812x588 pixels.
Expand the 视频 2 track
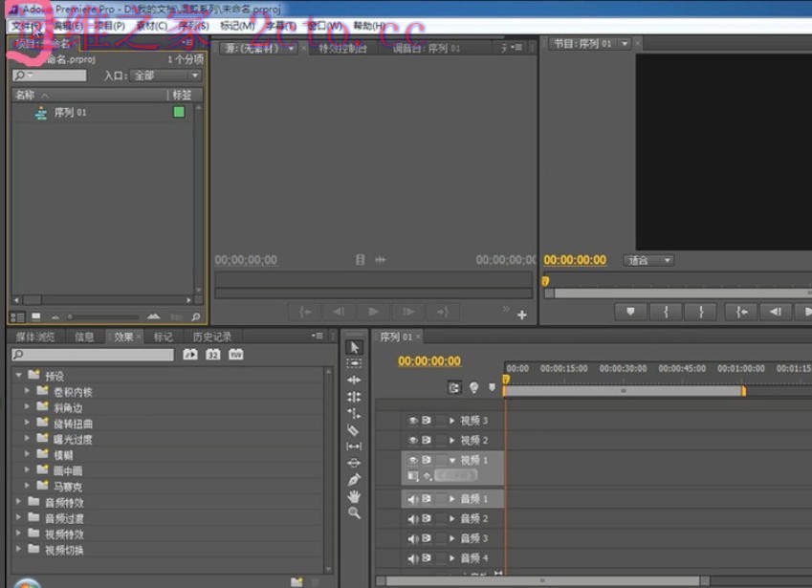pos(452,441)
